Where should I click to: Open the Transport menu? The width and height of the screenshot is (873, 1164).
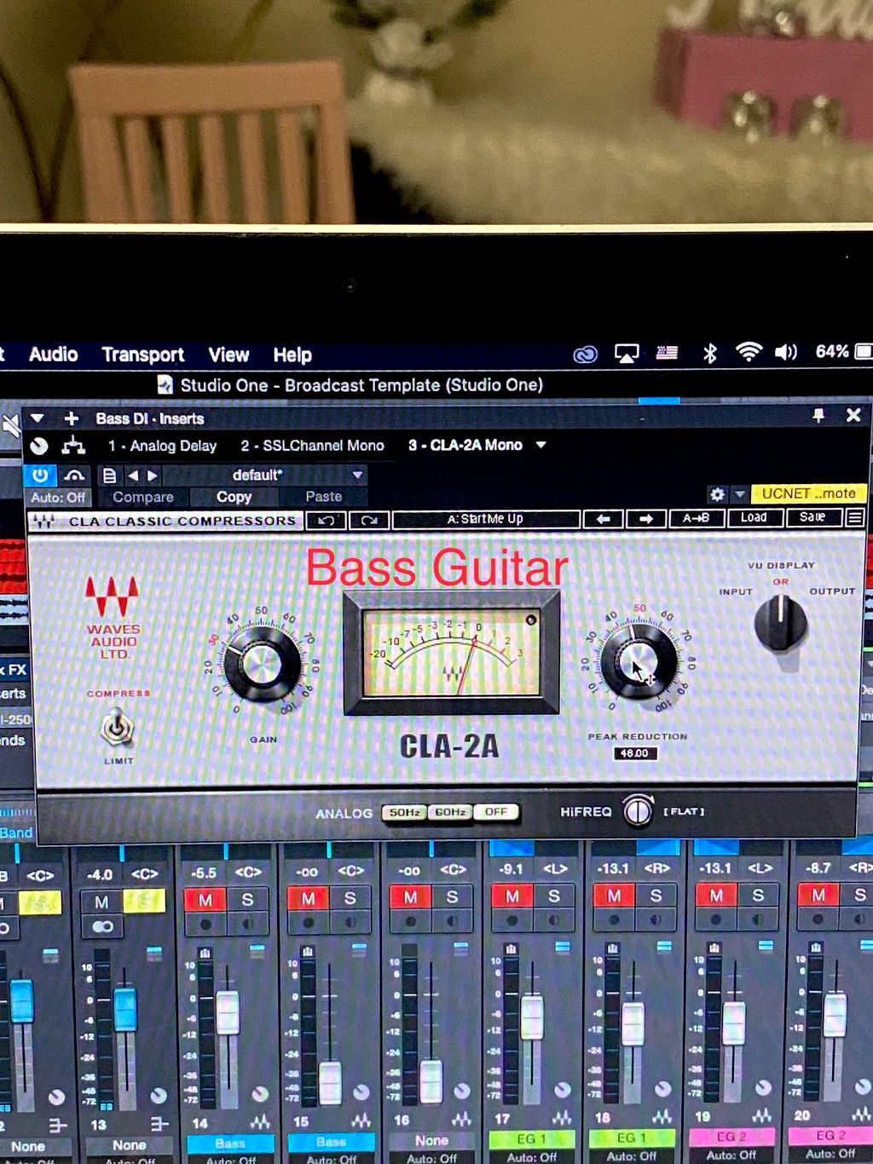[142, 354]
